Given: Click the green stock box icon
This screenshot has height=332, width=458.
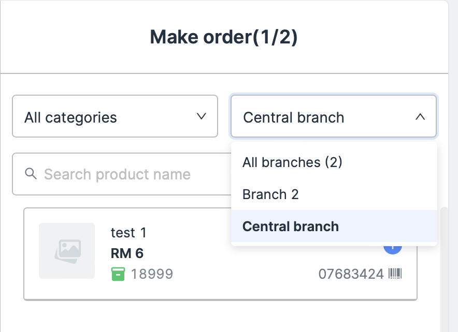Looking at the screenshot, I should click(118, 274).
